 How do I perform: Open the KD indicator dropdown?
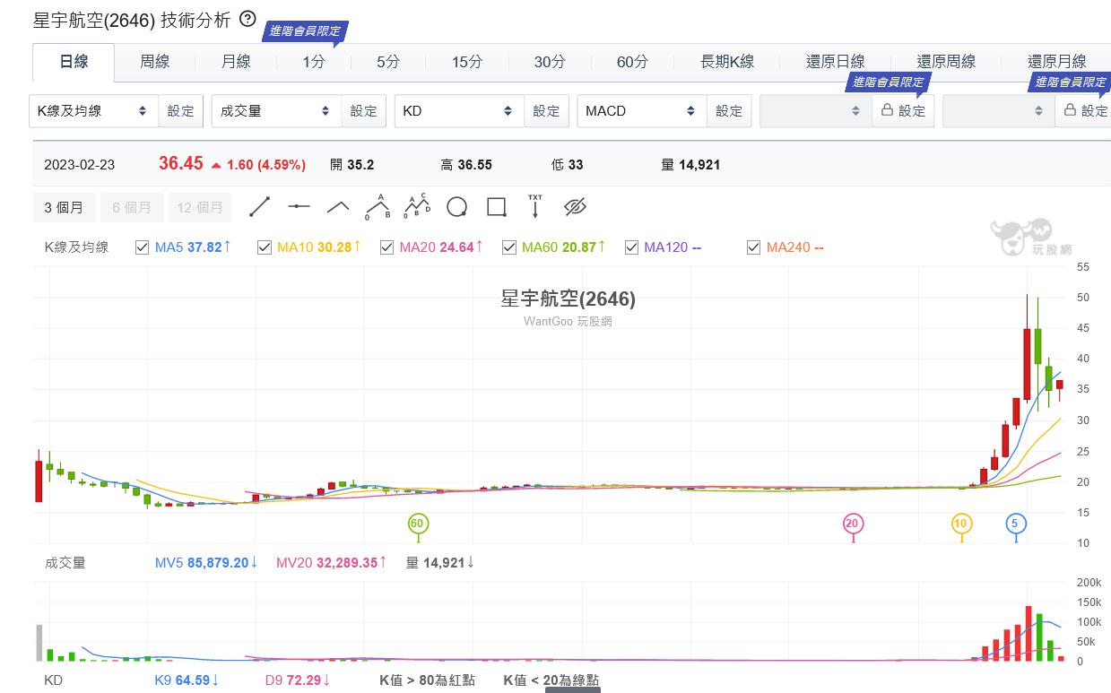459,111
